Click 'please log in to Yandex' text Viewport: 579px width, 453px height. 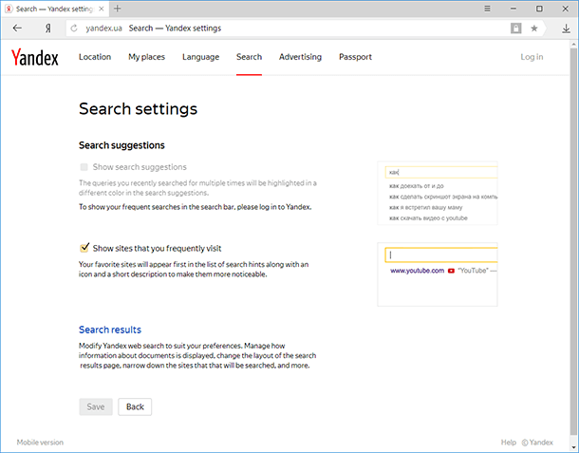point(274,207)
